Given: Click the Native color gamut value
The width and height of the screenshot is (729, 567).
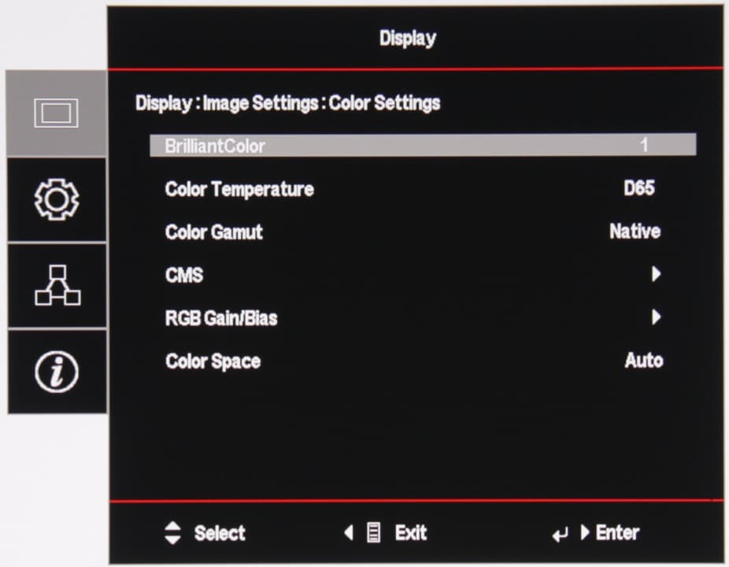Looking at the screenshot, I should pos(635,232).
